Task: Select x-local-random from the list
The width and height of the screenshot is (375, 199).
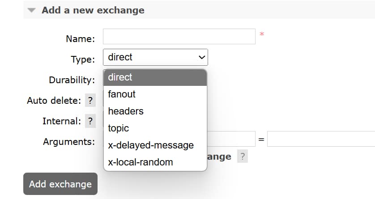Action: [x=155, y=162]
